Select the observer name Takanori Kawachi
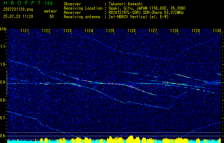224x143 pixels. coord(125,4)
